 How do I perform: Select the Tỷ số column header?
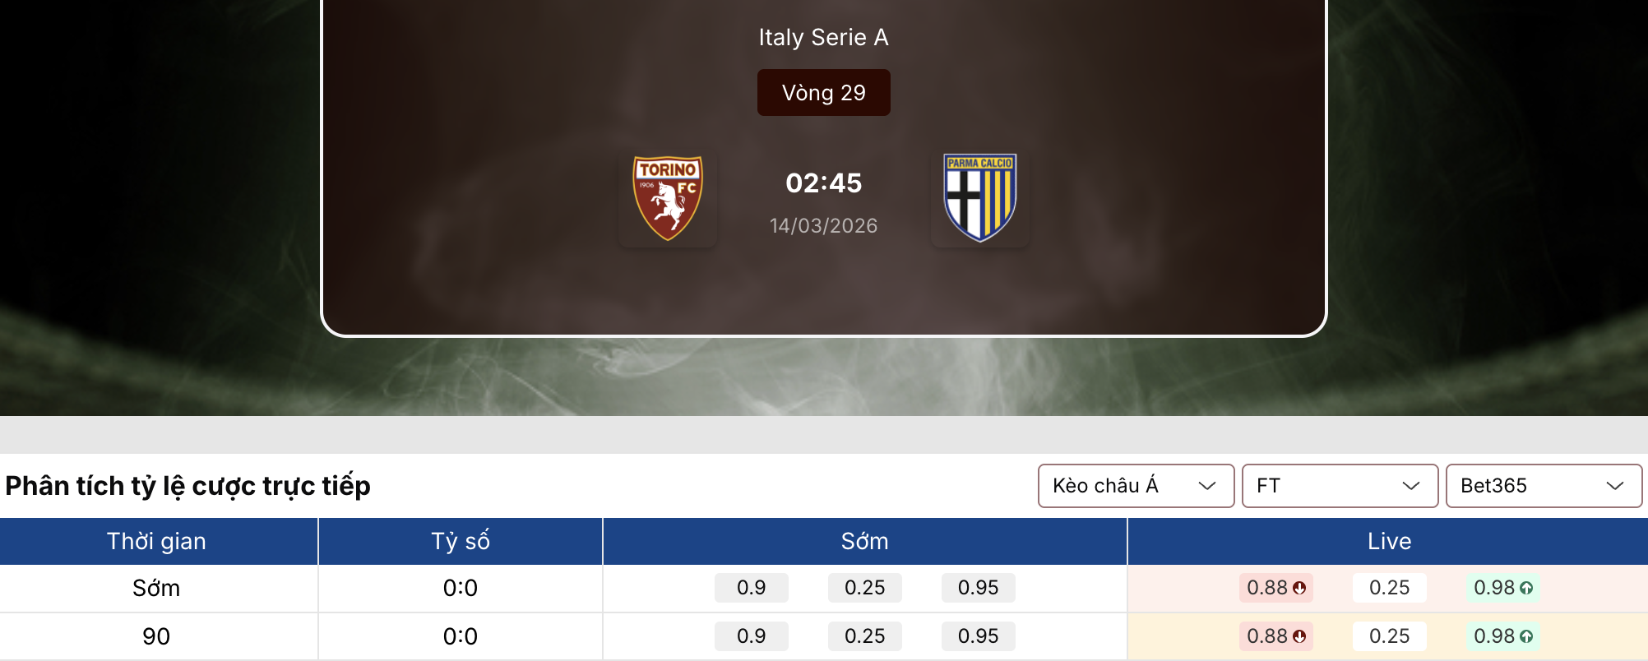pos(461,541)
